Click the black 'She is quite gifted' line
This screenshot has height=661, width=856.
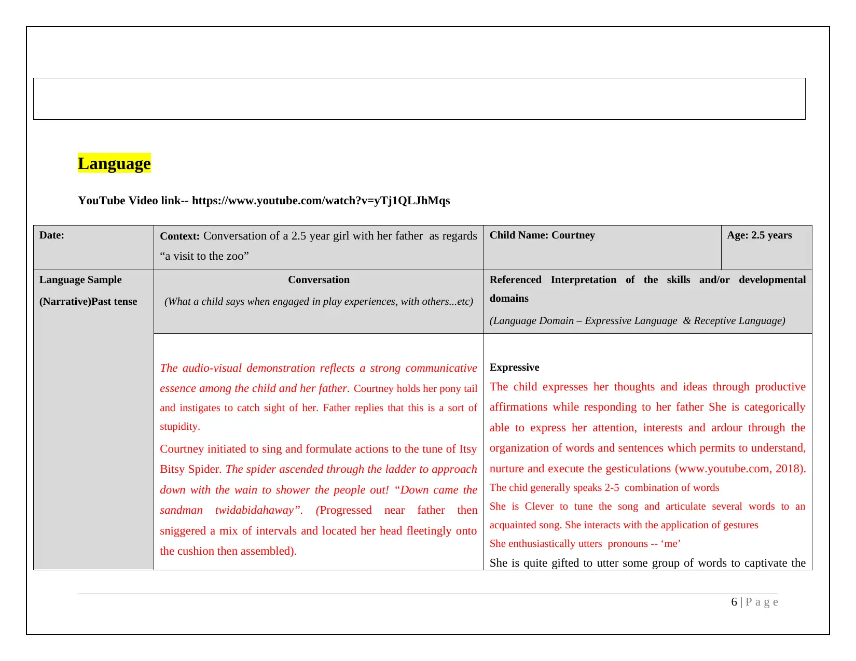click(647, 563)
